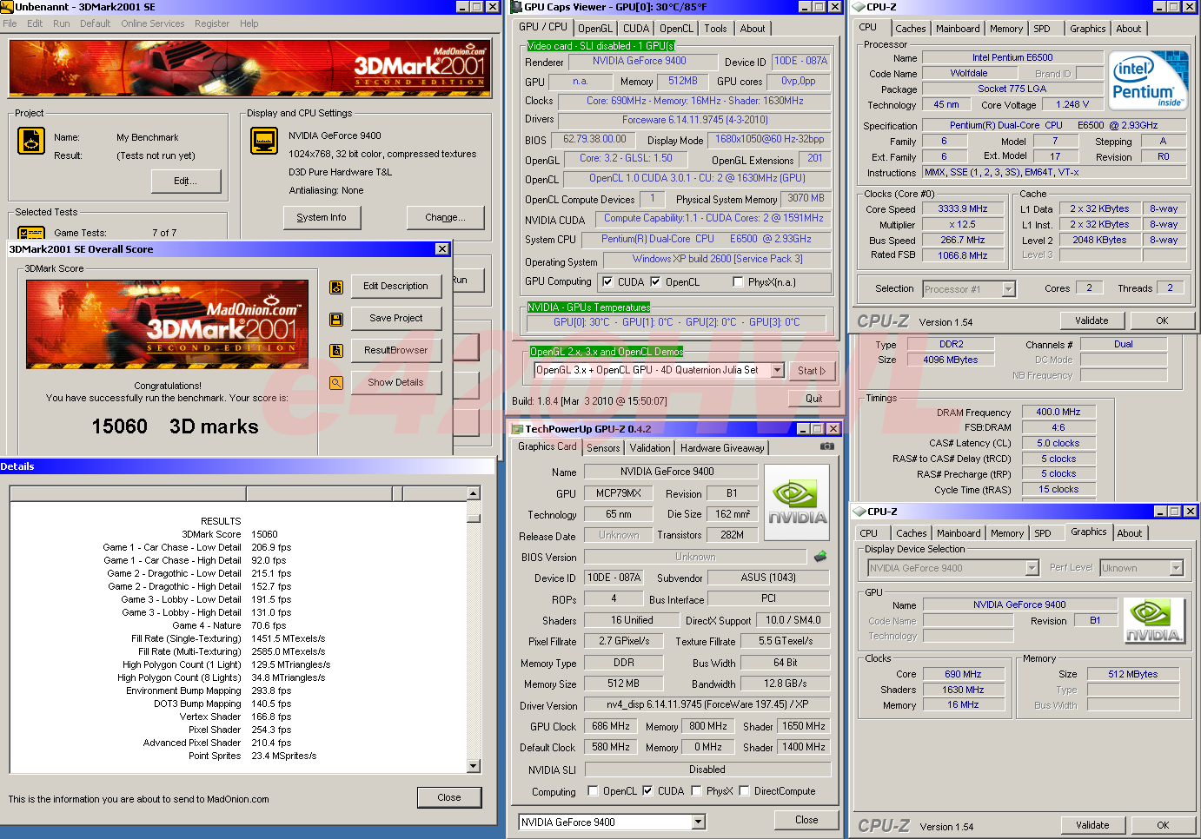Click the GPU-Z Name field NVIDIA GeForce 9400

pyautogui.click(x=671, y=472)
